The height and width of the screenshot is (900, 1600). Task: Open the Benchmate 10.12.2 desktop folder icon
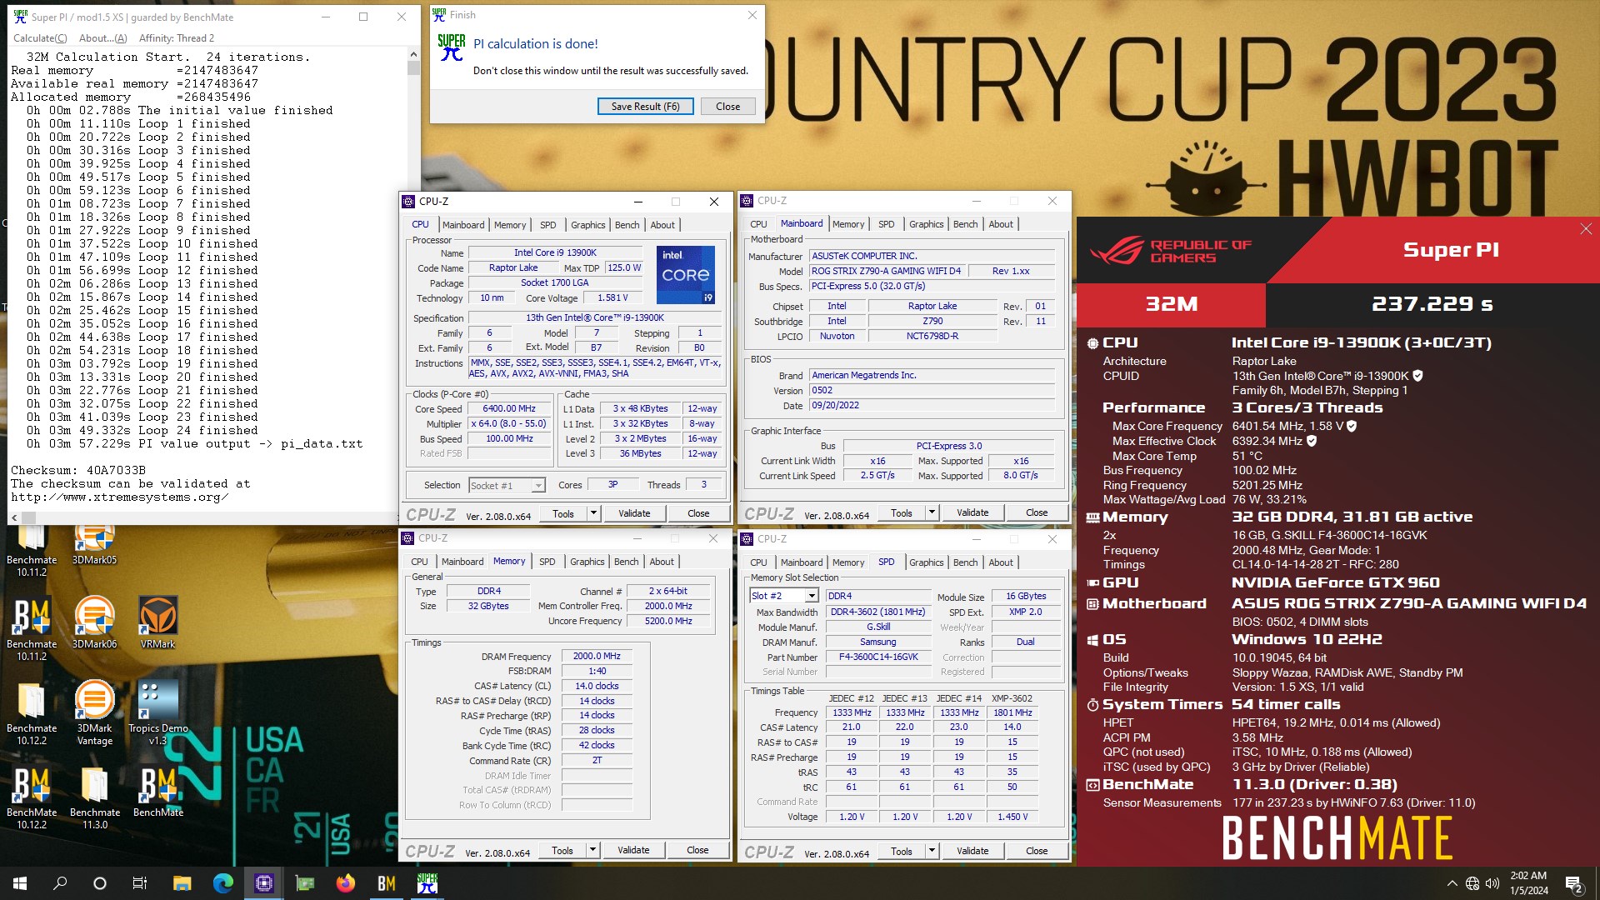click(32, 712)
